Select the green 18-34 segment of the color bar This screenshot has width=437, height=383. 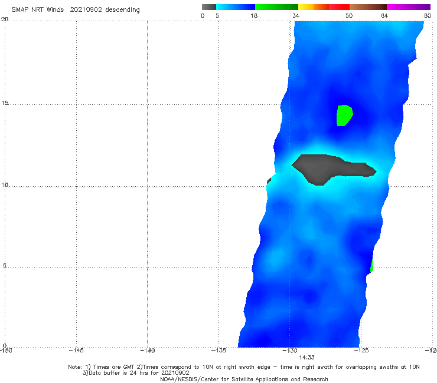pyautogui.click(x=276, y=7)
